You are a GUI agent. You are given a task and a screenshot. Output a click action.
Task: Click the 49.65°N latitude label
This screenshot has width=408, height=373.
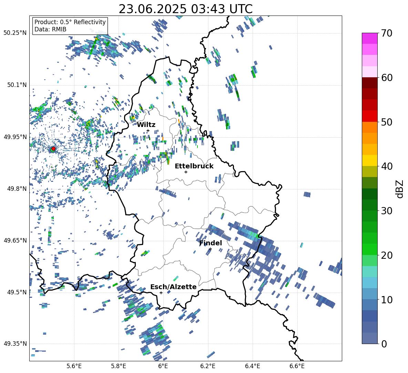coord(15,240)
